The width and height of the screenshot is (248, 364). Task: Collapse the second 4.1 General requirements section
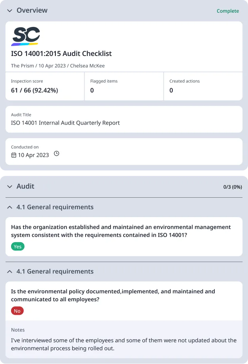click(x=10, y=272)
